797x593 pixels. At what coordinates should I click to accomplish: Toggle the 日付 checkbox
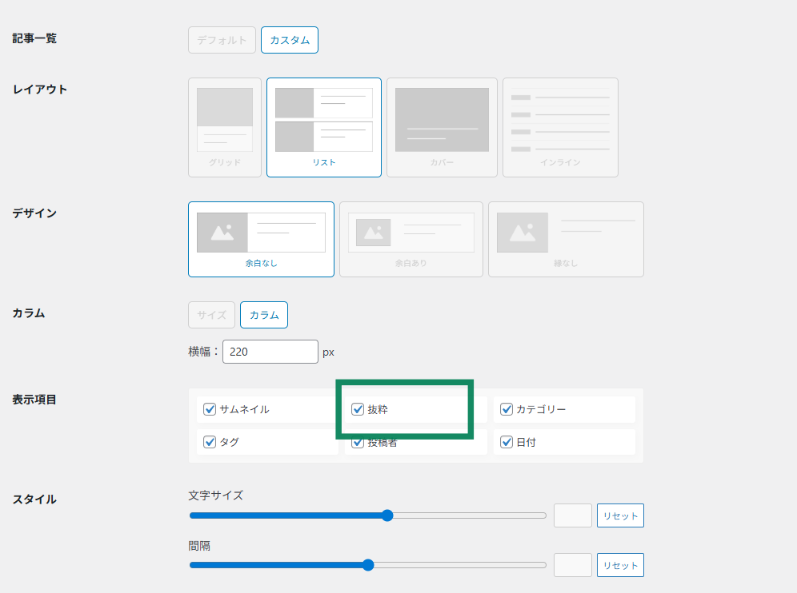[x=507, y=442]
